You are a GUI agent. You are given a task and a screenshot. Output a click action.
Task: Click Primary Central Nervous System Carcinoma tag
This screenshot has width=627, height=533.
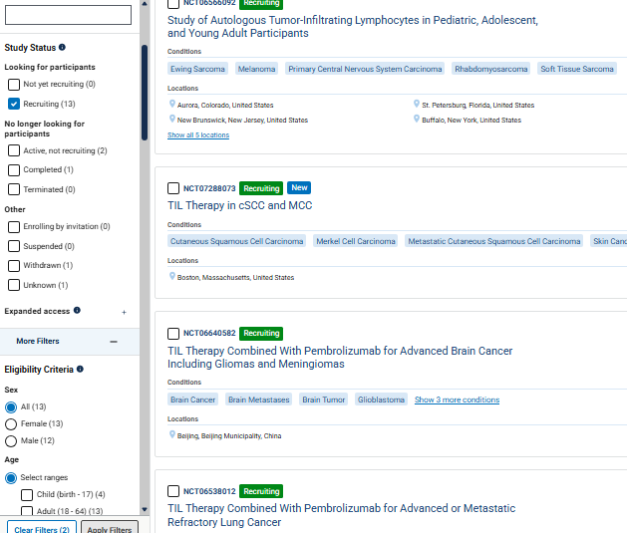(365, 69)
